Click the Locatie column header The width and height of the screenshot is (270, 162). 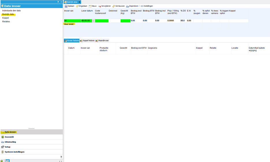(x=235, y=48)
